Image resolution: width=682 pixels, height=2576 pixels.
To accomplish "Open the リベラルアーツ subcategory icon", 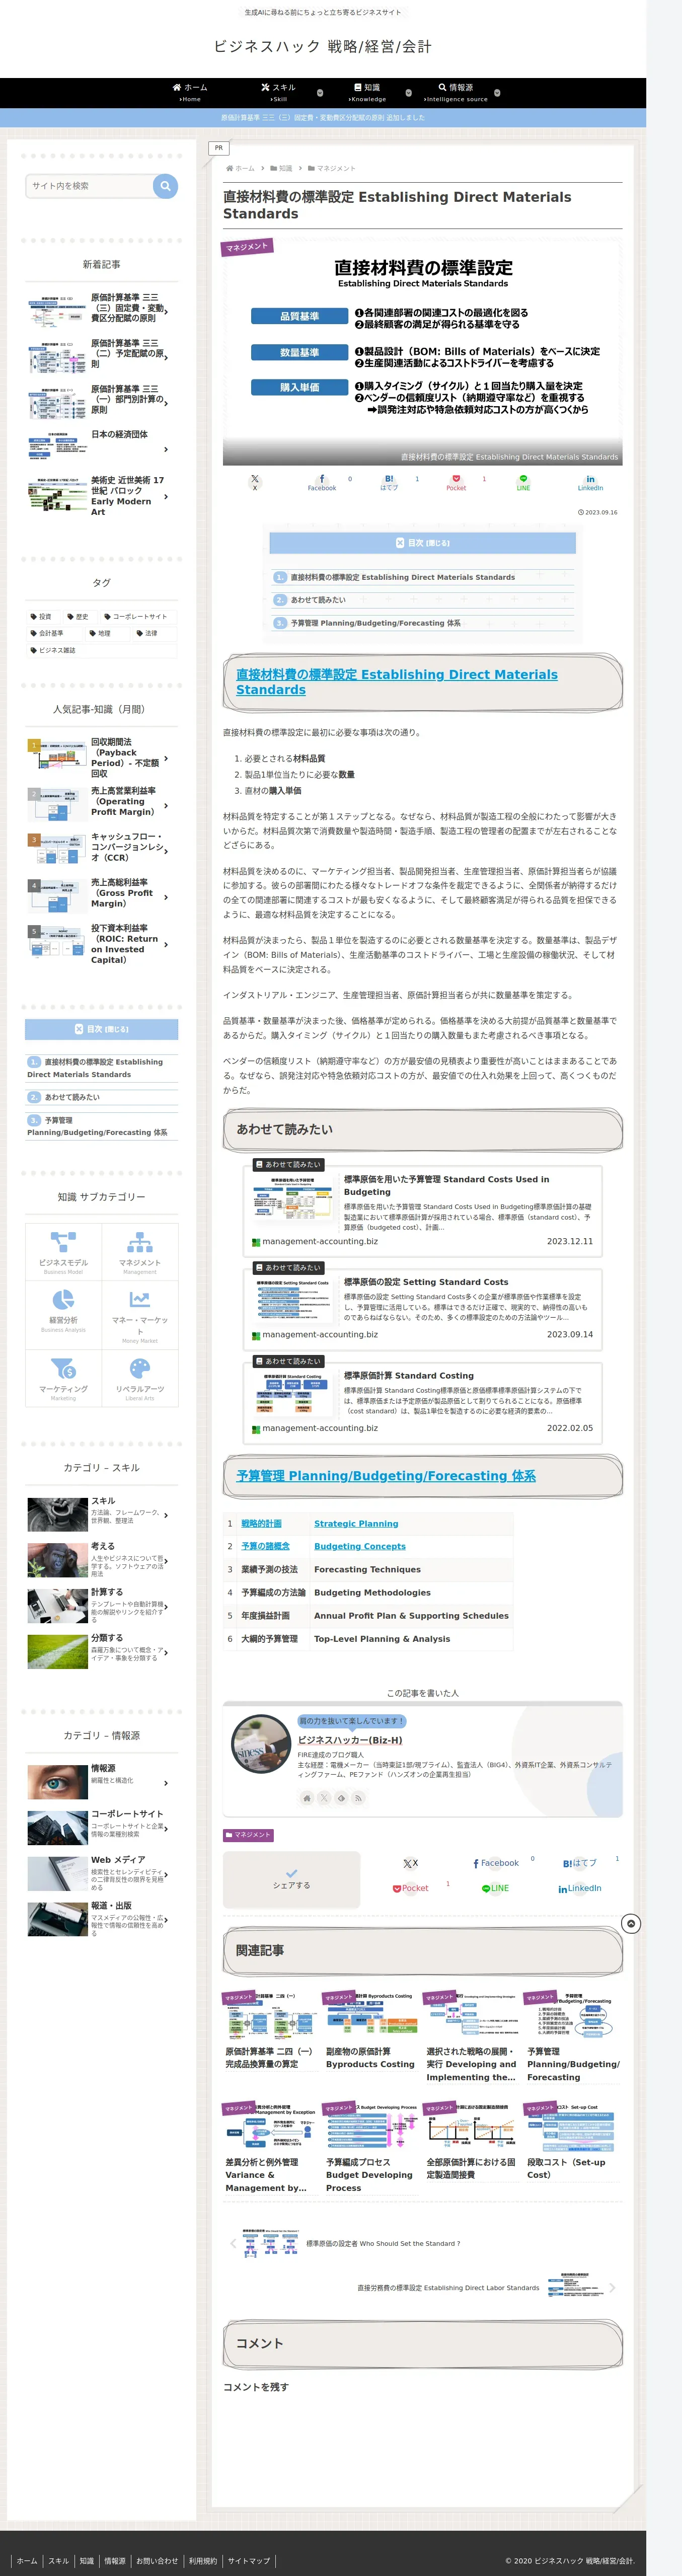I will click(x=140, y=1378).
